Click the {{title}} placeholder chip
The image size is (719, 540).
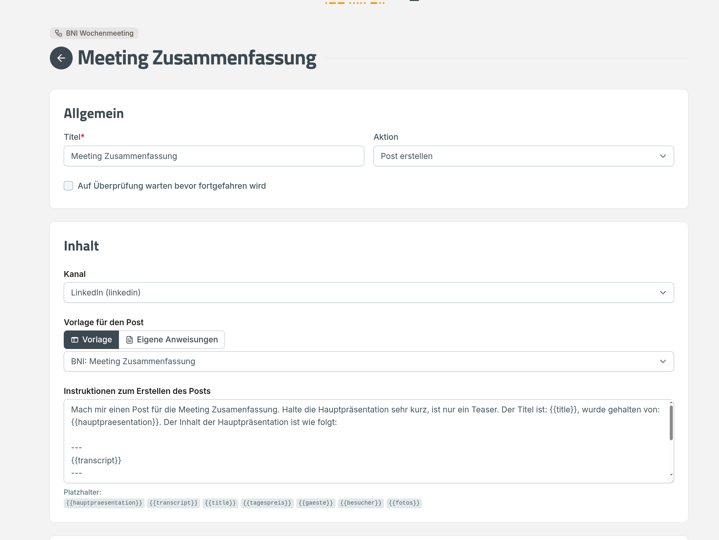(220, 503)
